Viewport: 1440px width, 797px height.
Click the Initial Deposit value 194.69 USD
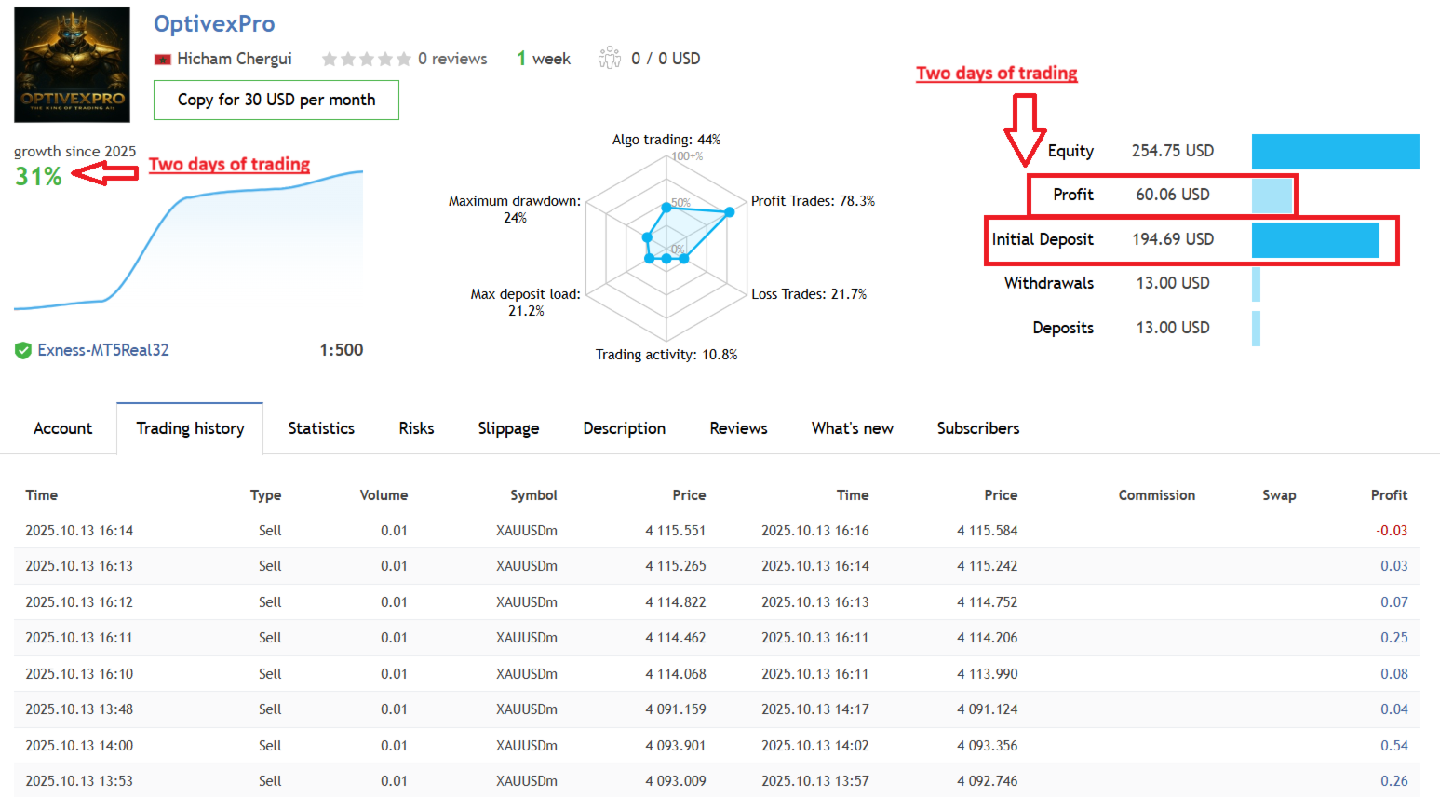pyautogui.click(x=1173, y=239)
